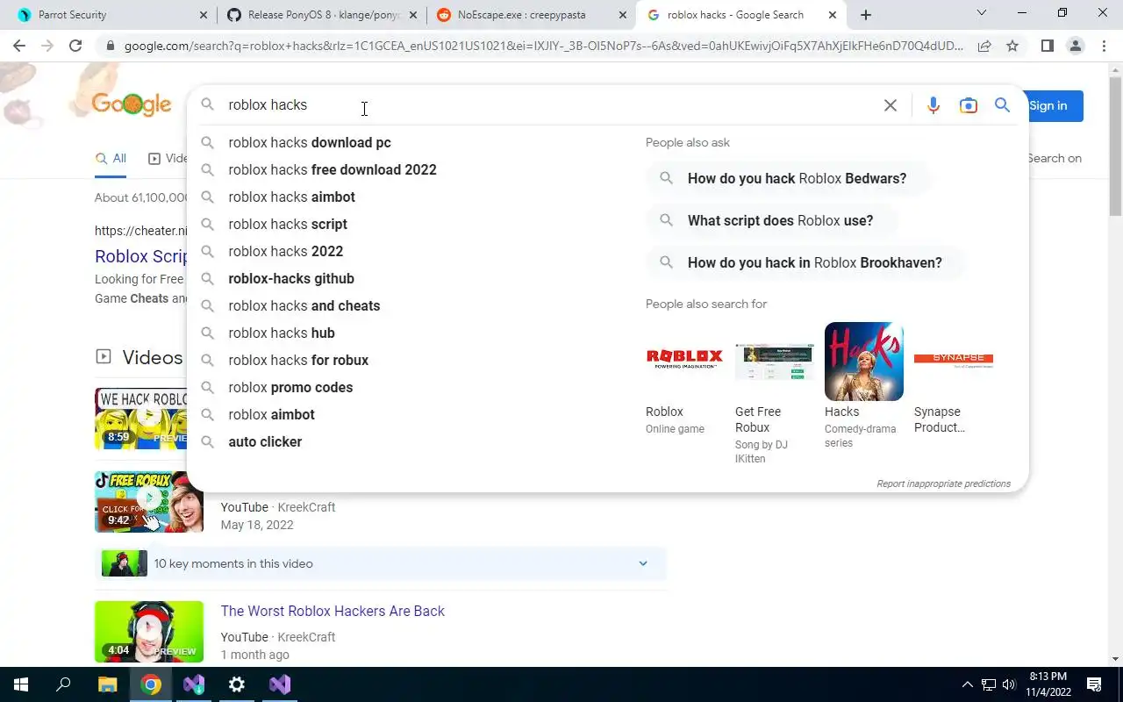Screen dimensions: 1123x702
Task: Expand 10 key moments in this video
Action: [381, 563]
